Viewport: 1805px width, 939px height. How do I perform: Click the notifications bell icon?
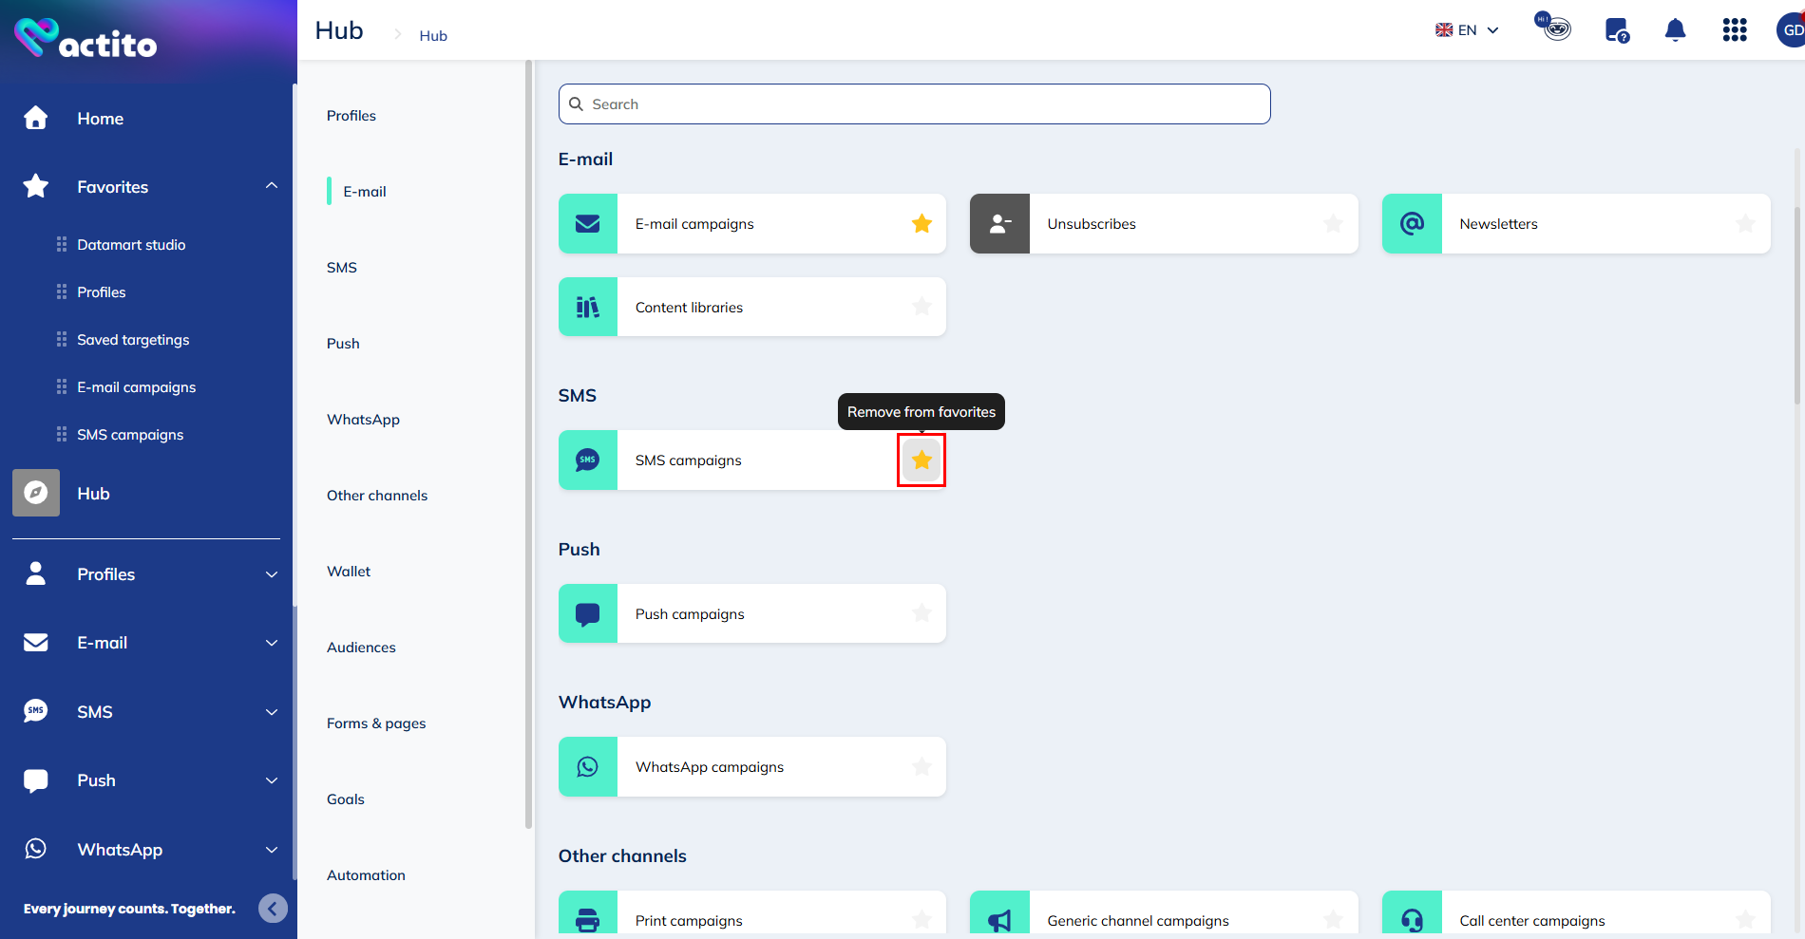coord(1675,30)
